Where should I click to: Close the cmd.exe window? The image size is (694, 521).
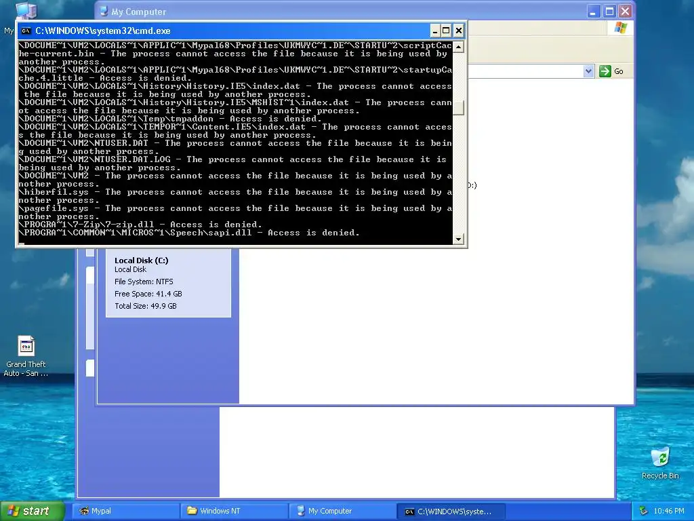(459, 31)
